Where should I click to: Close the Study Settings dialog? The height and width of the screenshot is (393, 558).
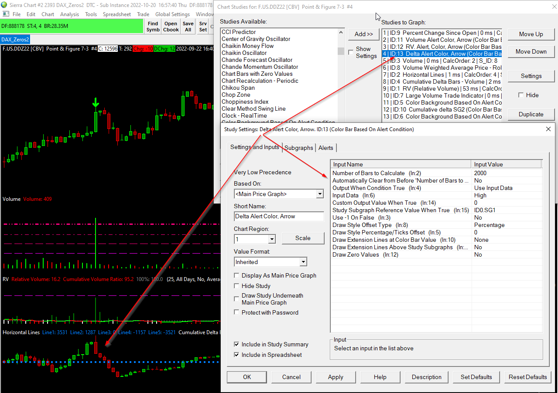click(548, 129)
